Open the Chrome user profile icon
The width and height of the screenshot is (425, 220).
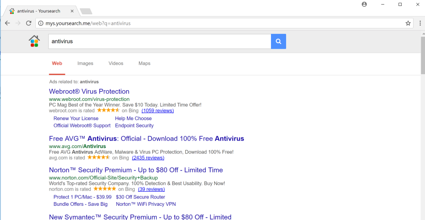point(364,4)
